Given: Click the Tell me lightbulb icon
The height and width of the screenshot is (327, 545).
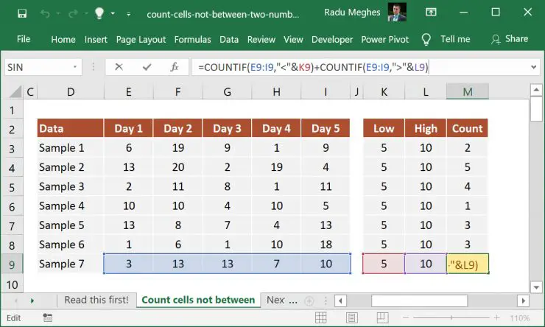Looking at the screenshot, I should pyautogui.click(x=426, y=39).
